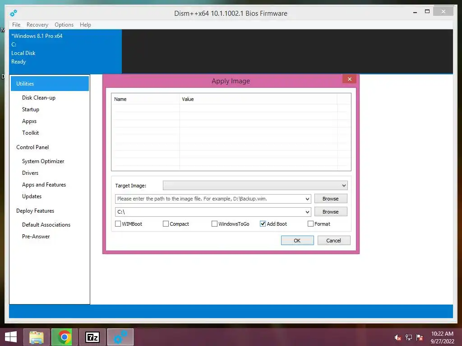Open the Action Center flag icon
The height and width of the screenshot is (346, 462).
[420, 337]
